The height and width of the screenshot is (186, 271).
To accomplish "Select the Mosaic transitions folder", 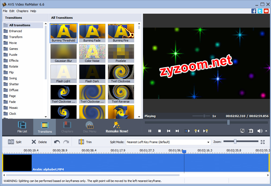I will tap(23, 108).
